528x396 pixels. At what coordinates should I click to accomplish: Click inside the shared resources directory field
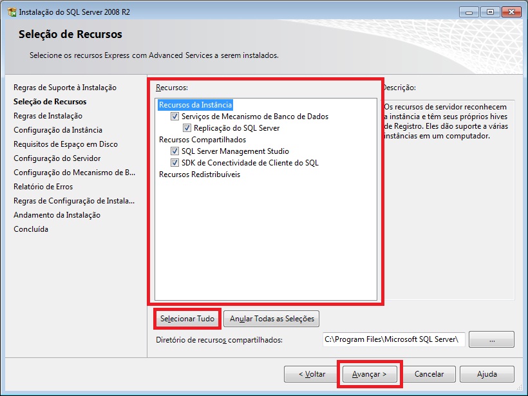[393, 339]
